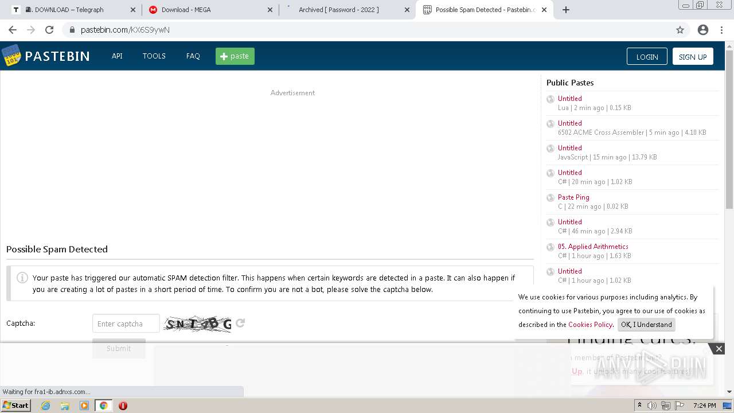
Task: Close the bottom ad overlay
Action: click(719, 349)
